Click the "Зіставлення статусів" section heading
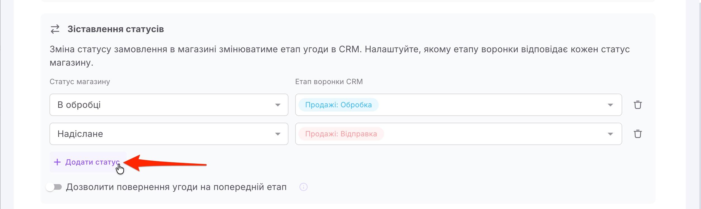Screen dimensions: 701x209 click(x=116, y=29)
